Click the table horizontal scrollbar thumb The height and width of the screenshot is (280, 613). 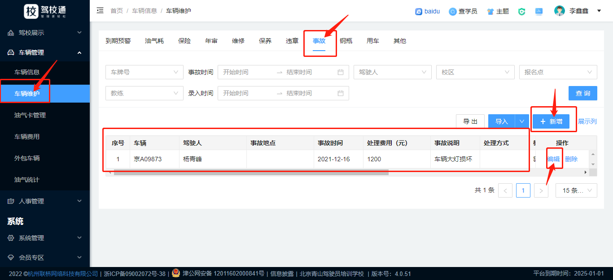251,172
